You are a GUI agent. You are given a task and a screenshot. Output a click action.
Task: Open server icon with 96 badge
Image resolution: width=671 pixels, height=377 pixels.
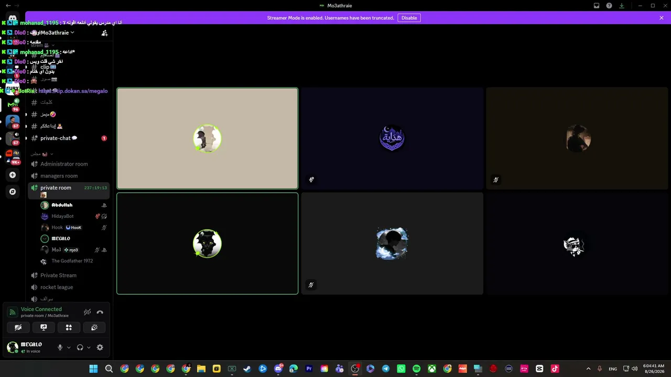pyautogui.click(x=13, y=105)
